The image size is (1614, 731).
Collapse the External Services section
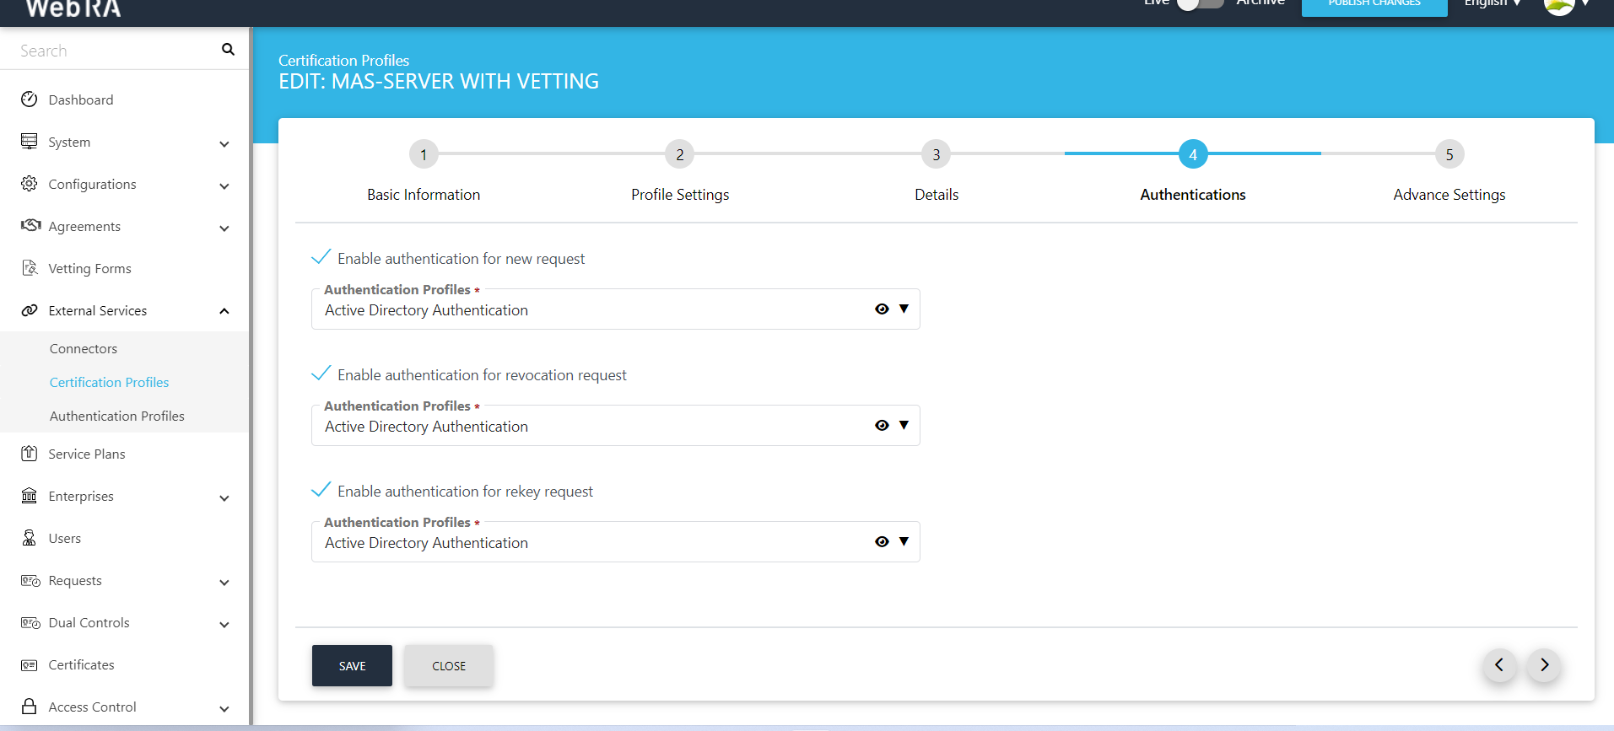click(x=224, y=311)
